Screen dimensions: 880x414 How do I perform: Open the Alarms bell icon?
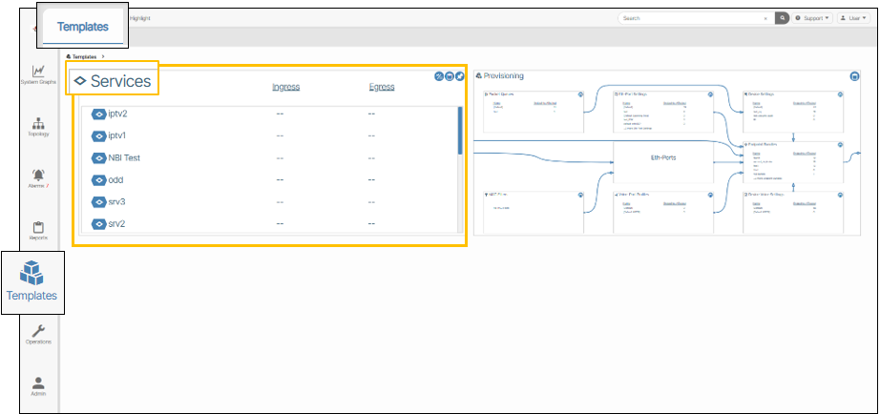(x=38, y=176)
